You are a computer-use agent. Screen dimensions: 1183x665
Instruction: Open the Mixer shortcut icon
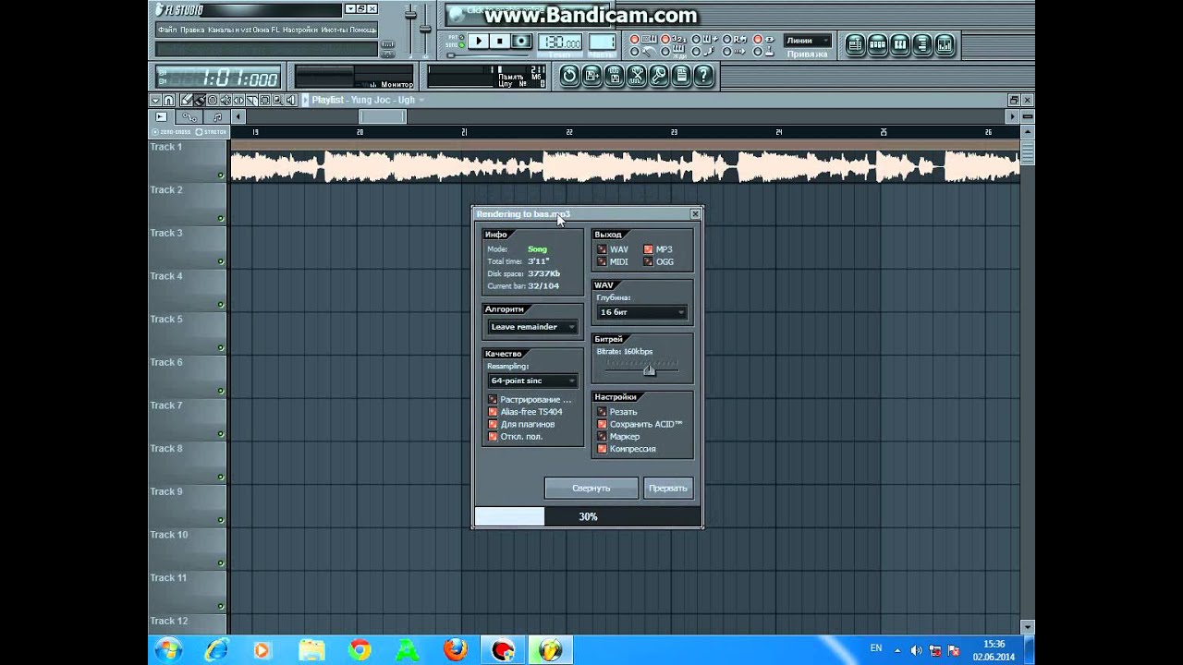coord(945,44)
